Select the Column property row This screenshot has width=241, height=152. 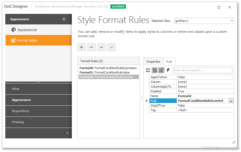(191, 82)
